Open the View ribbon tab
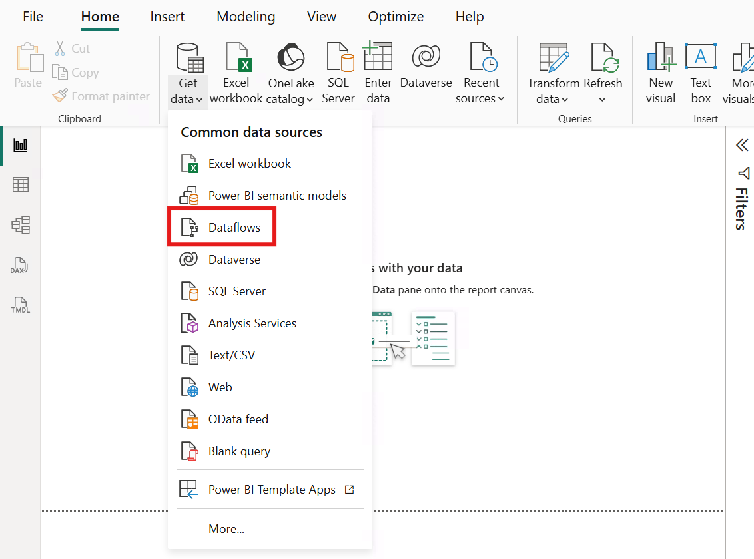The width and height of the screenshot is (754, 559). [x=321, y=17]
